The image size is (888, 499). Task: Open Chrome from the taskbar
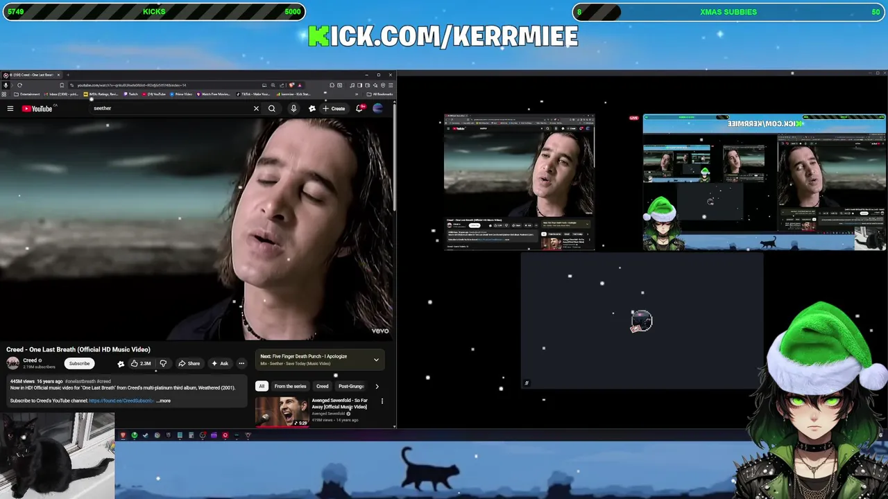click(x=157, y=435)
